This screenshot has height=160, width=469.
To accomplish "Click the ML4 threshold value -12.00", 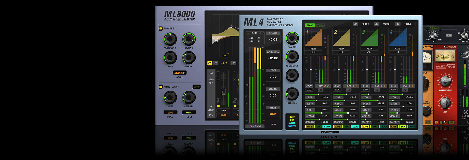I will pyautogui.click(x=273, y=58).
